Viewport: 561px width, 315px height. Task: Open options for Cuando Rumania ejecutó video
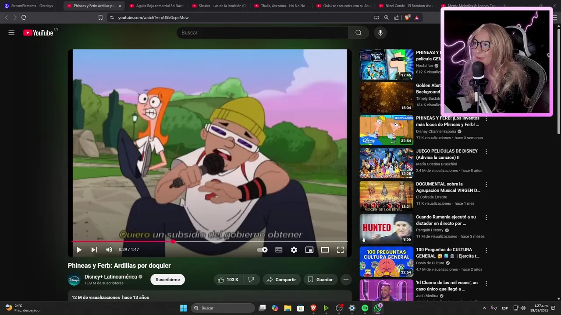pos(486,217)
